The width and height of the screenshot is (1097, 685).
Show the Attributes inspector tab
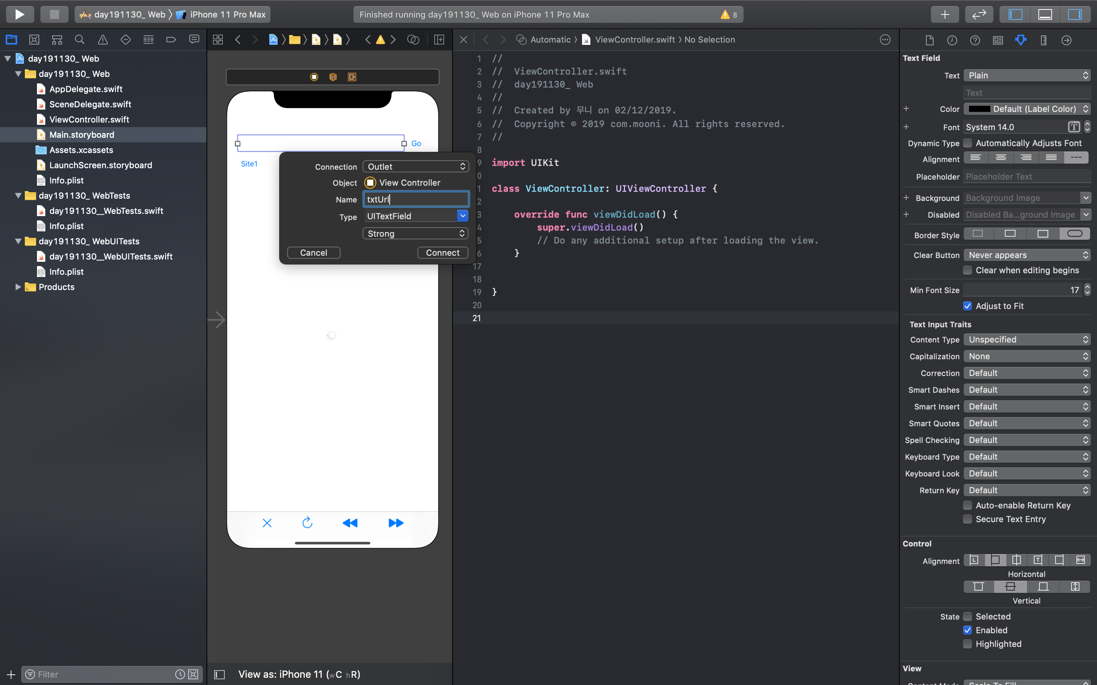click(x=1020, y=40)
